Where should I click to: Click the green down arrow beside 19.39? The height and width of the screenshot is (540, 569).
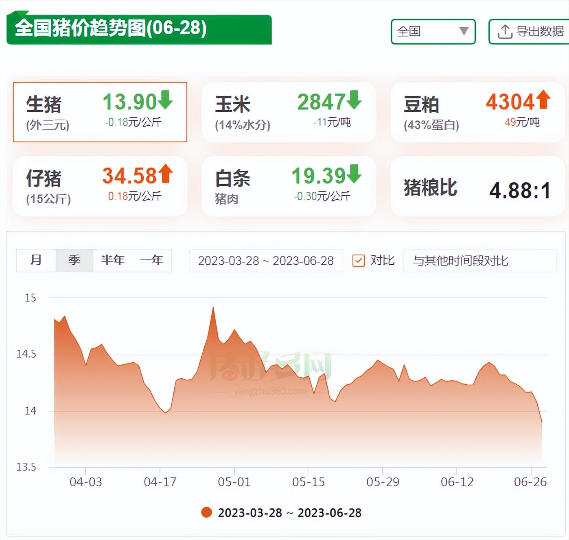354,174
